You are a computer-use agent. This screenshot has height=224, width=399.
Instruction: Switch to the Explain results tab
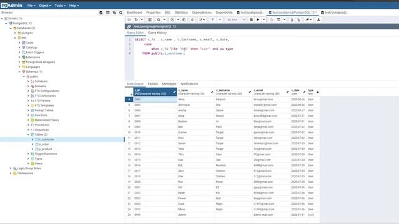click(153, 84)
